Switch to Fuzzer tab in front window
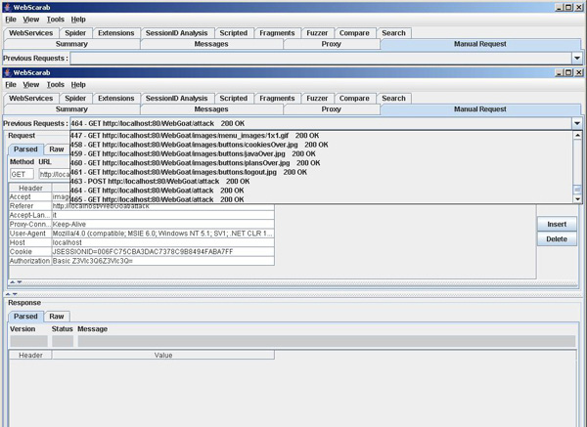This screenshot has width=587, height=427. (x=317, y=99)
